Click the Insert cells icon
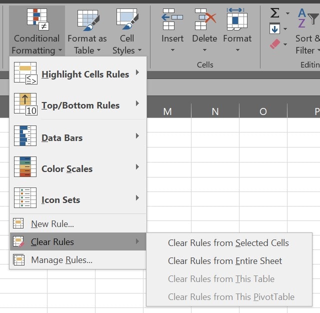The image size is (320, 313). (172, 19)
